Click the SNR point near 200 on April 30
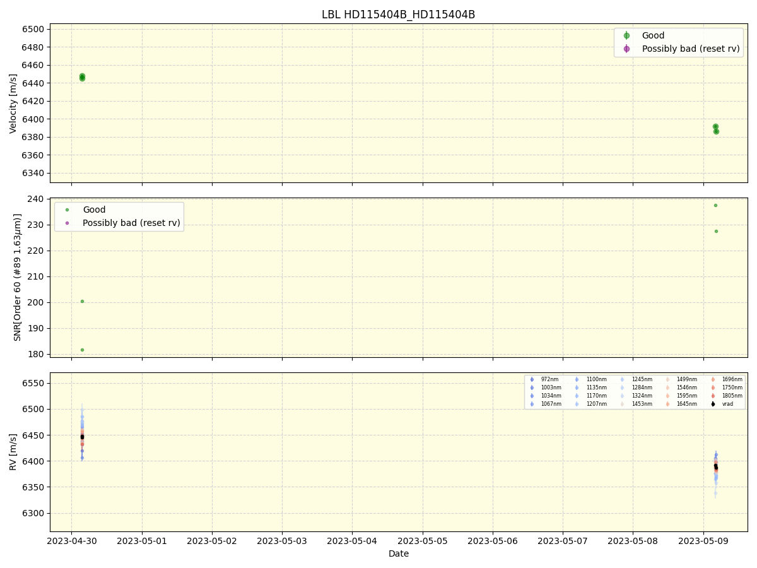757x568 pixels. tap(82, 301)
